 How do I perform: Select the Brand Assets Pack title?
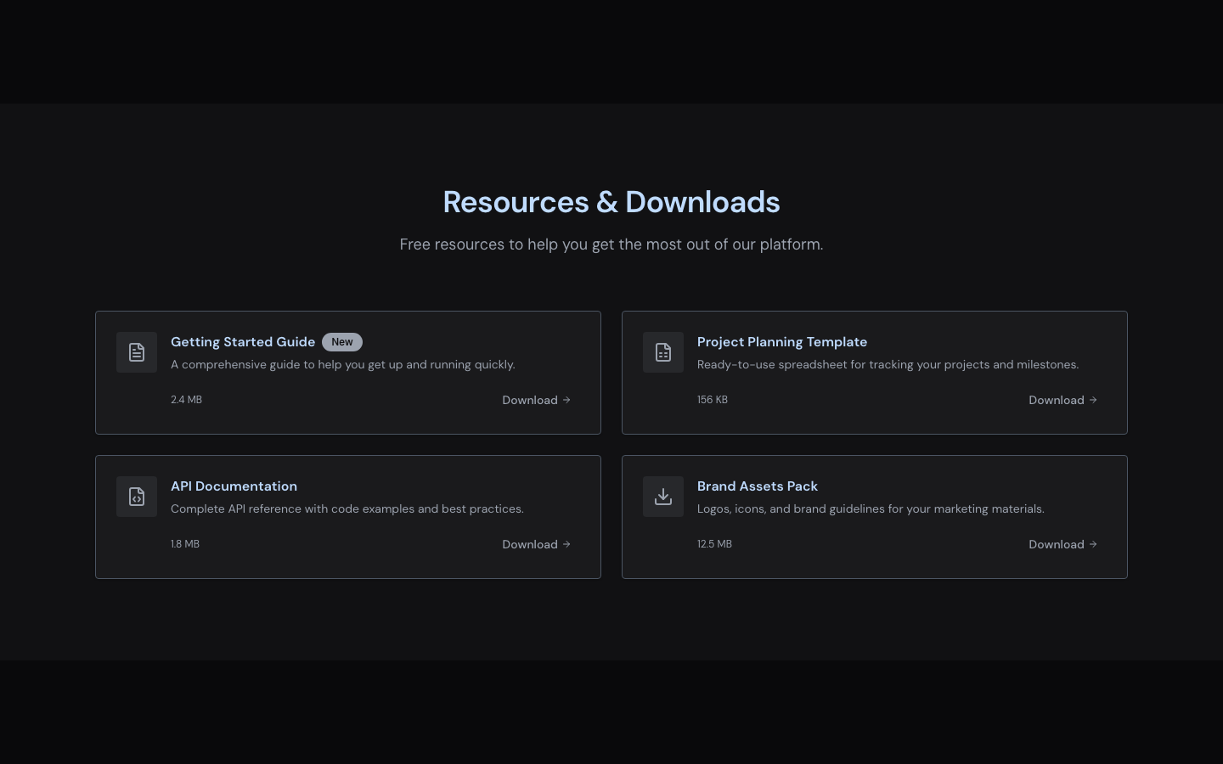tap(758, 486)
